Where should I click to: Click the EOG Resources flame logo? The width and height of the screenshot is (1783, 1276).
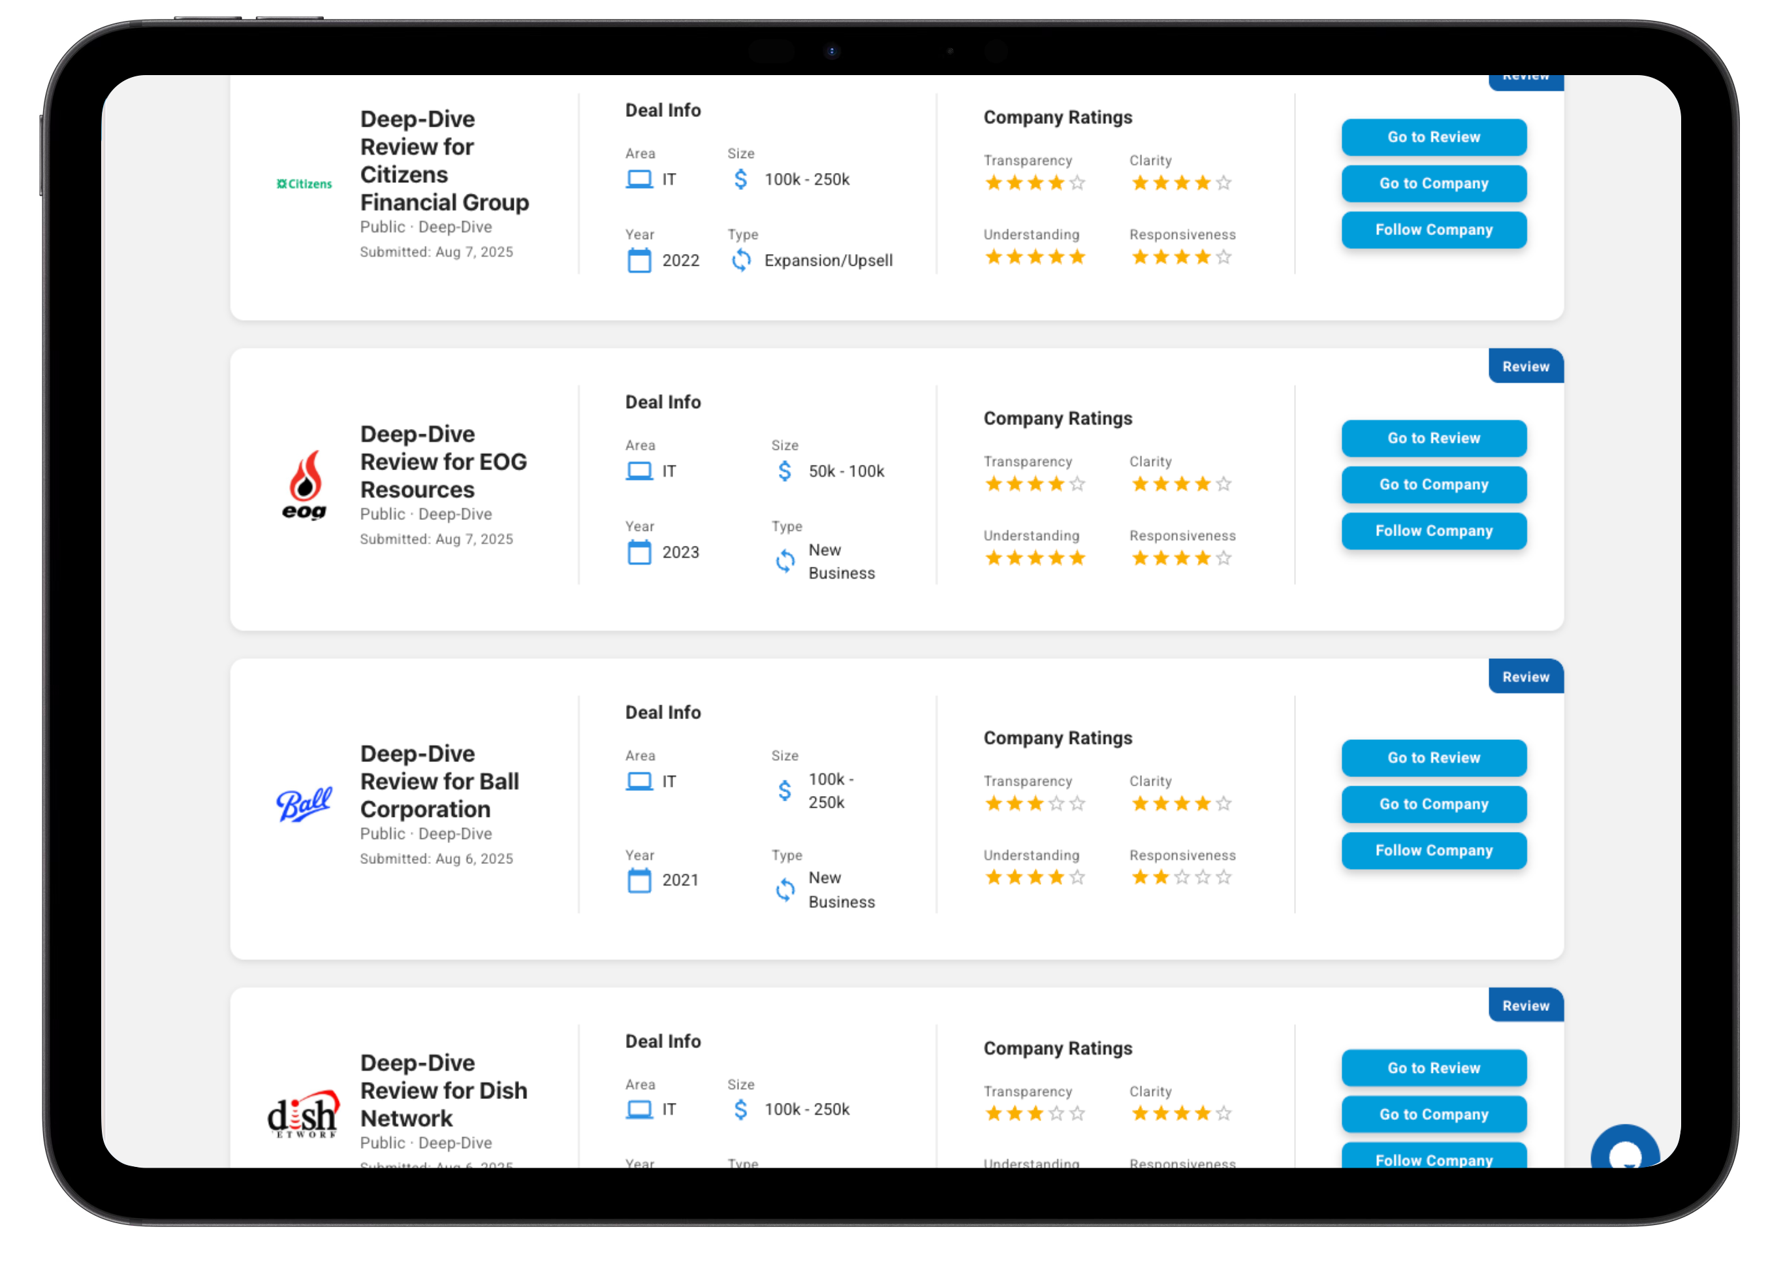coord(304,485)
